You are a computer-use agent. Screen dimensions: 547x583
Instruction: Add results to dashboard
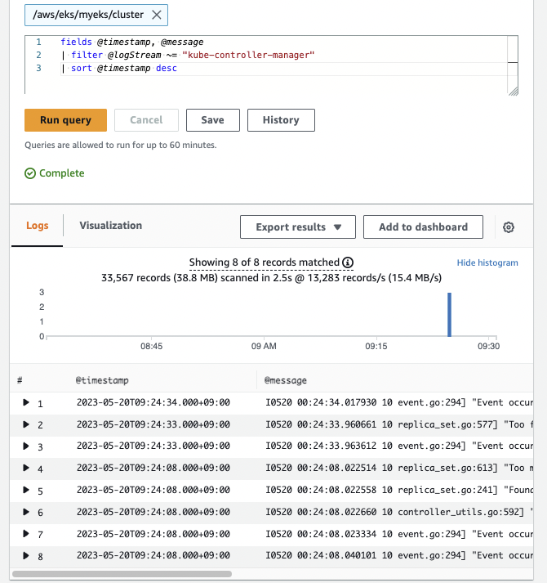click(423, 226)
